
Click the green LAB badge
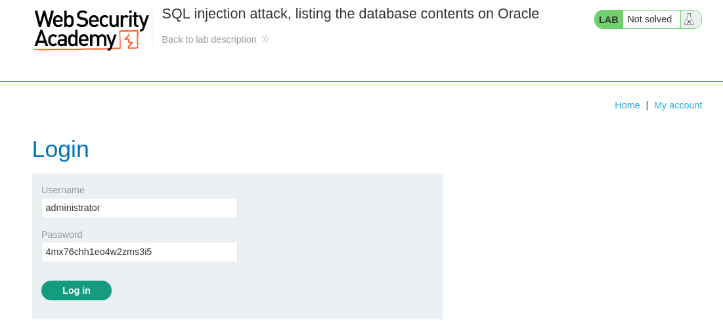[x=609, y=19]
